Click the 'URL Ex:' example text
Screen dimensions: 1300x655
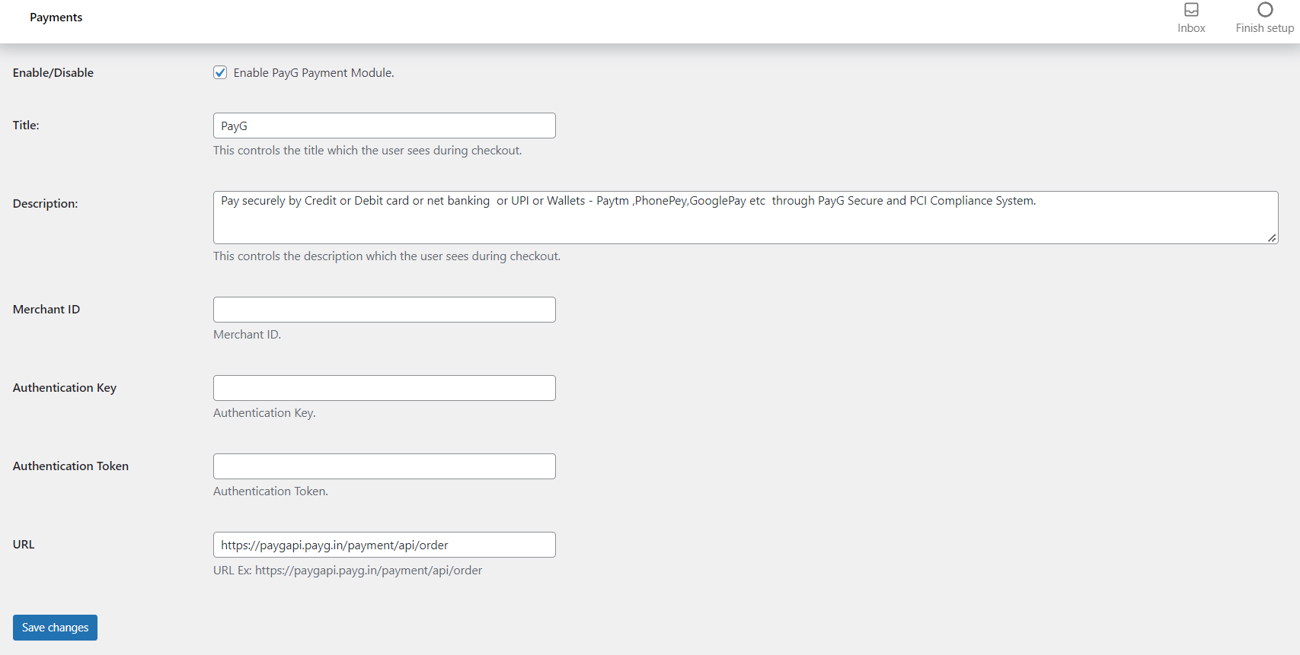(347, 571)
